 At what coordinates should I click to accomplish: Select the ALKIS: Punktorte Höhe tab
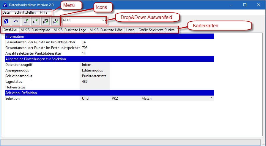[x=106, y=30]
